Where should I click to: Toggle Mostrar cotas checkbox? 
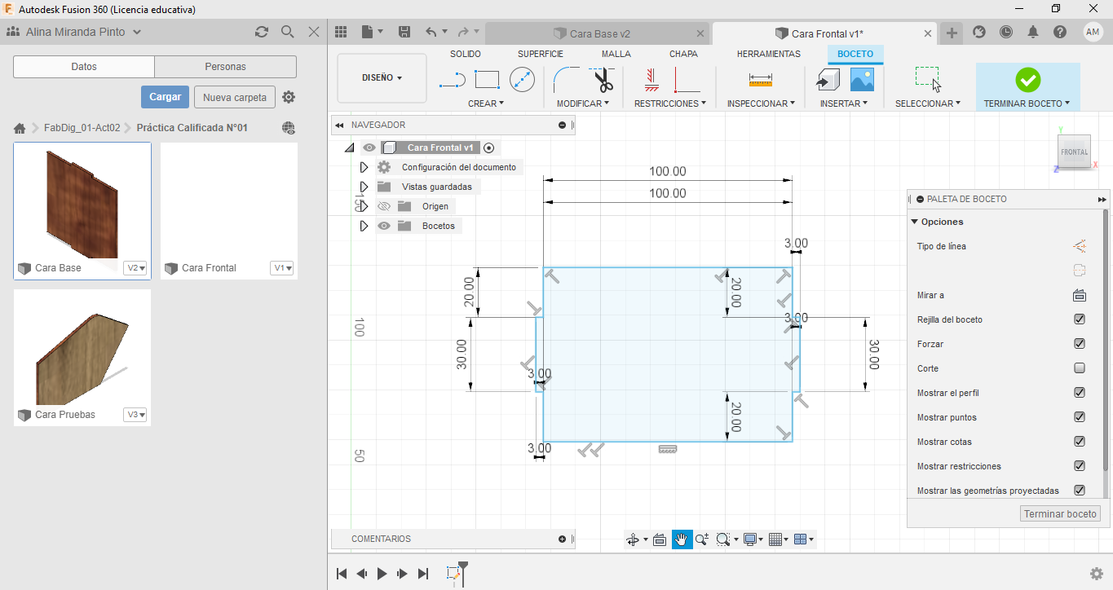click(x=1080, y=442)
